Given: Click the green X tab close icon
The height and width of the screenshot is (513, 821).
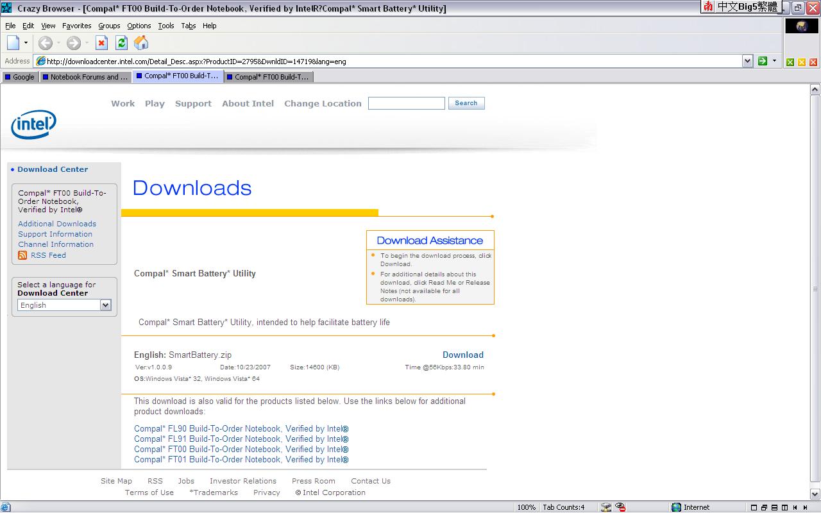Looking at the screenshot, I should pyautogui.click(x=790, y=62).
